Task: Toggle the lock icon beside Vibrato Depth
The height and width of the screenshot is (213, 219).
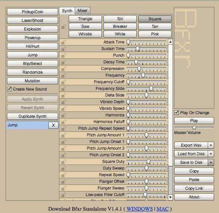Action: pos(64,102)
